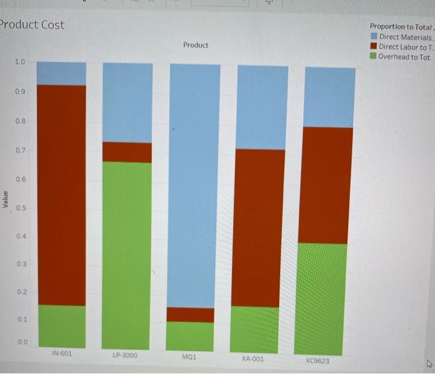Select the green segment of the LP-3000 bar
435x374 pixels.
point(126,256)
